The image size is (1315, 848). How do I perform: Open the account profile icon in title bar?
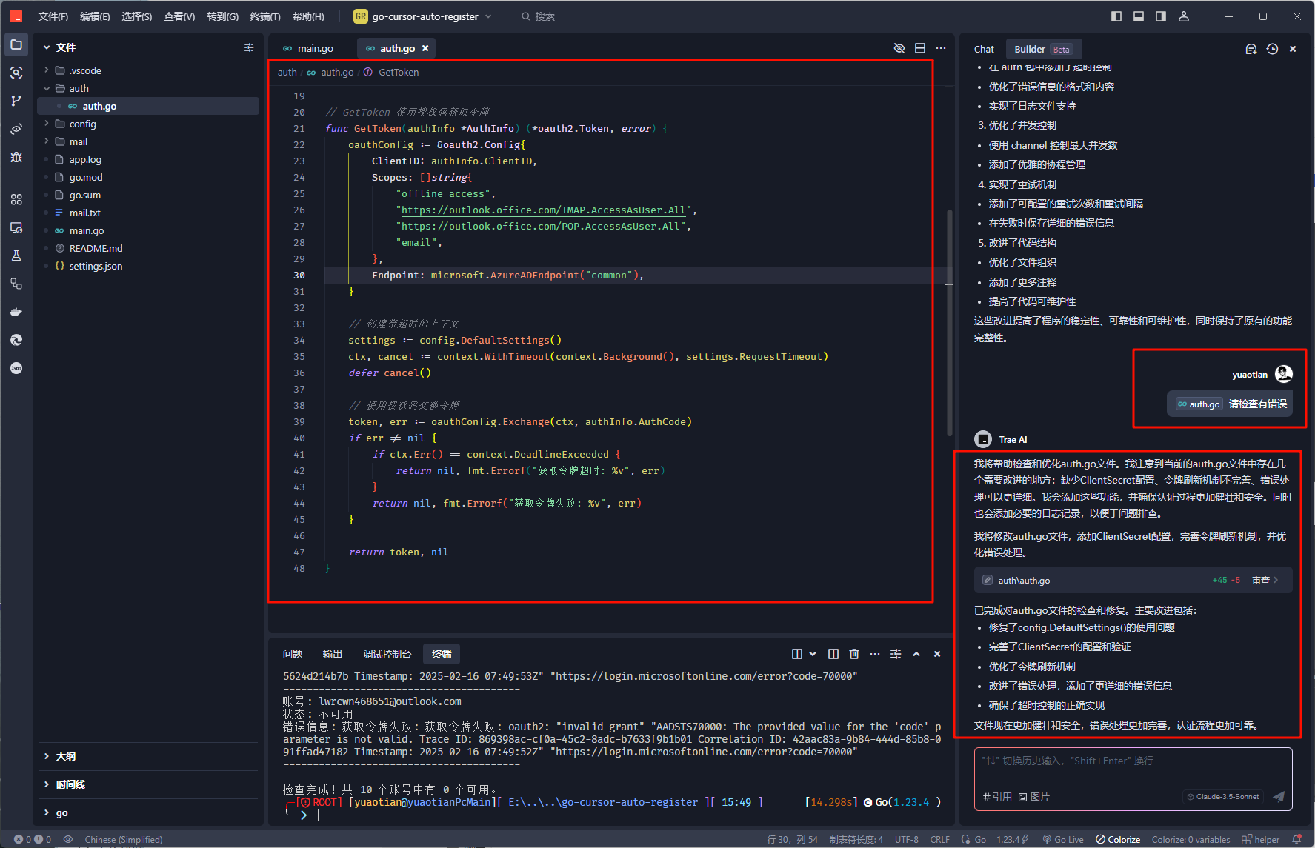[1184, 16]
